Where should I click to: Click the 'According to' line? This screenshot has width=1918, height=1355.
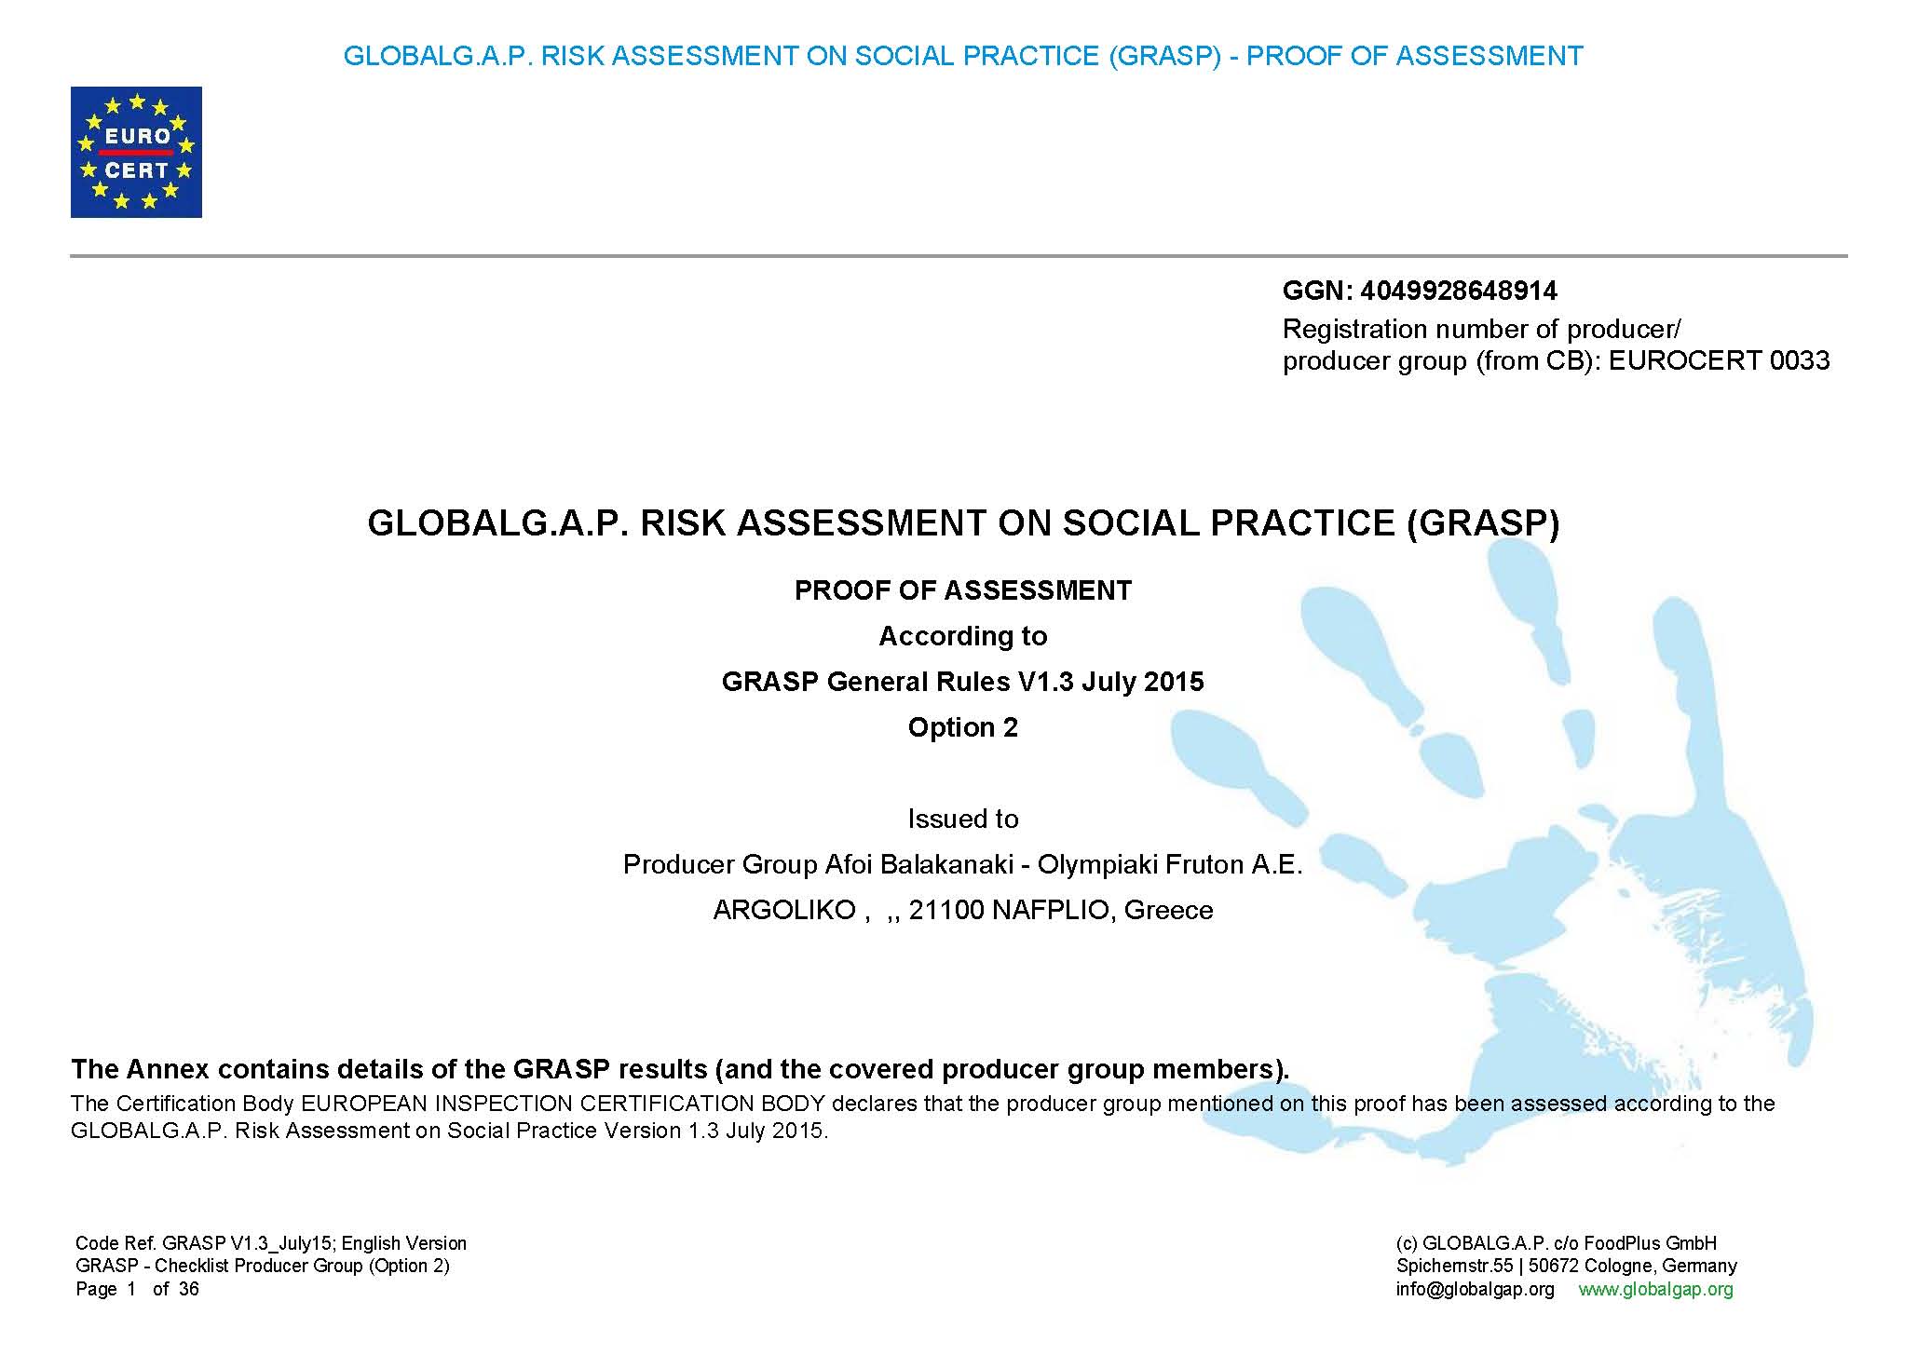(x=962, y=636)
